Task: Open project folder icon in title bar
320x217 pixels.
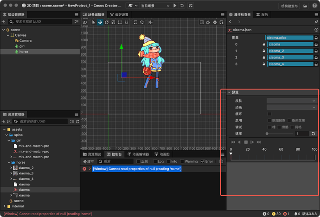Action: (x=305, y=6)
